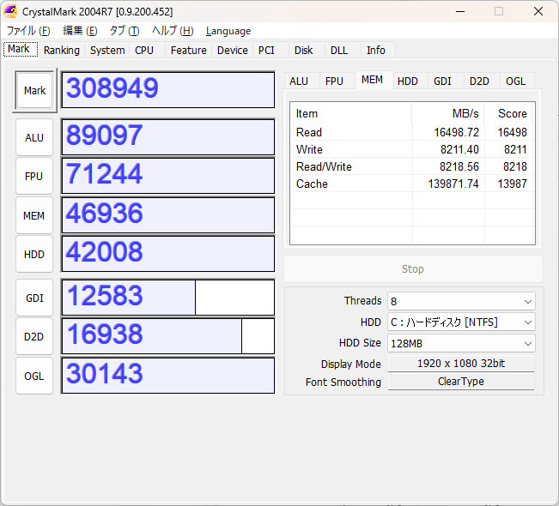559x506 pixels.
Task: Click the Item column header
Action: (x=351, y=113)
